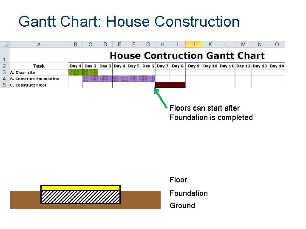Select column A header
The width and height of the screenshot is (306, 229).
tap(39, 45)
